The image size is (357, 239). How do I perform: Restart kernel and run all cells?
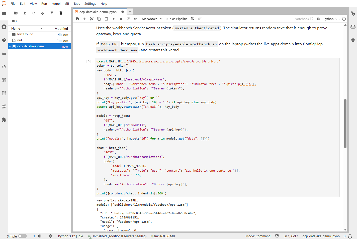pos(135,19)
